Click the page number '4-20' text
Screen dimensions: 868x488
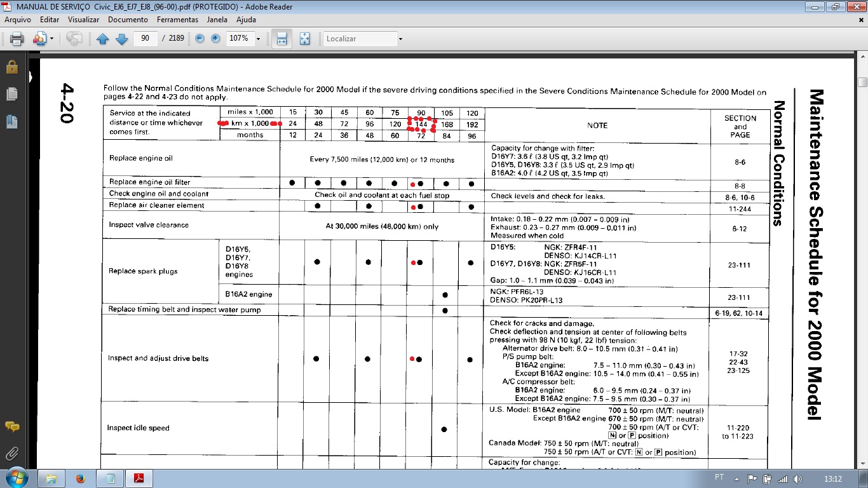click(x=68, y=103)
